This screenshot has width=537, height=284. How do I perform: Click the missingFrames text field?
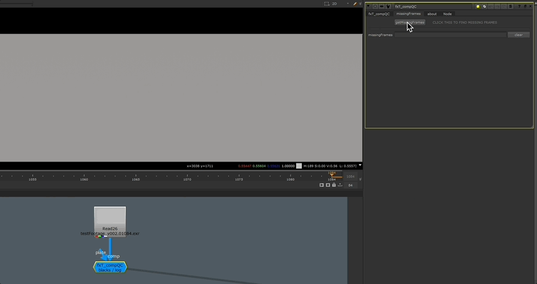(x=450, y=35)
